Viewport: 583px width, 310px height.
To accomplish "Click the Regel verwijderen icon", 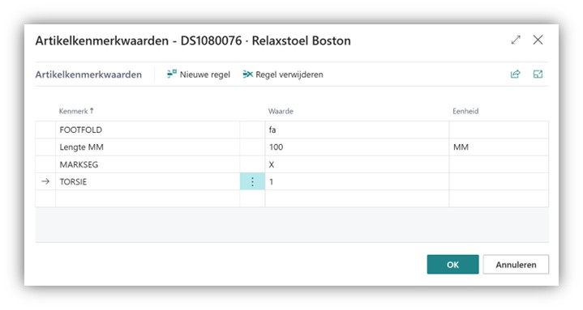I will pyautogui.click(x=247, y=74).
